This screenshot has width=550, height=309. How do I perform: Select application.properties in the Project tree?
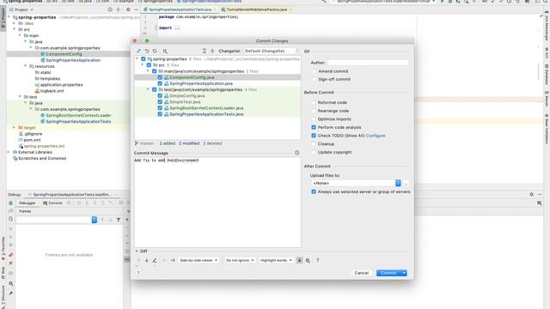point(58,85)
